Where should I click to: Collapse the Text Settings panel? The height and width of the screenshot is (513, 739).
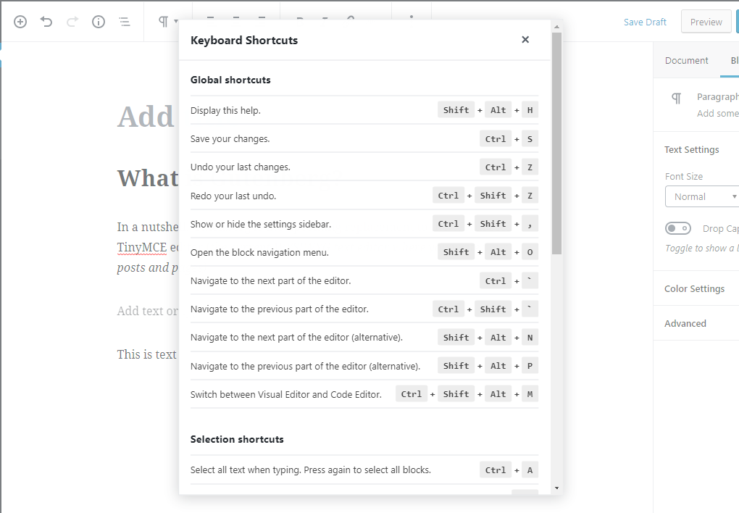[x=691, y=149]
